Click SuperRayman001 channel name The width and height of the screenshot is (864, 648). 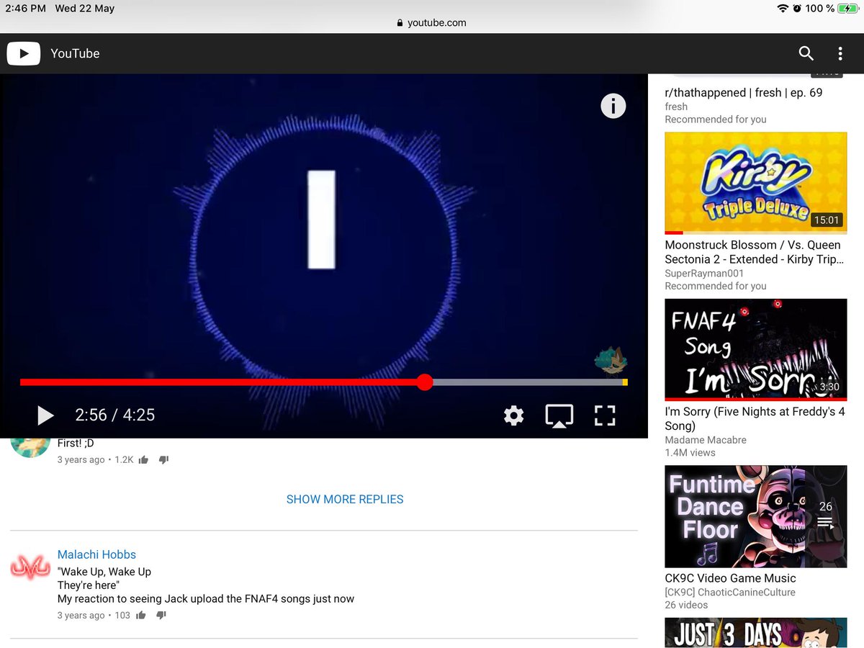(704, 274)
